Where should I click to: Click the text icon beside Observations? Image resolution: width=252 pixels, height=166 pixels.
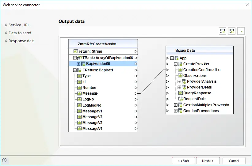tap(180, 75)
